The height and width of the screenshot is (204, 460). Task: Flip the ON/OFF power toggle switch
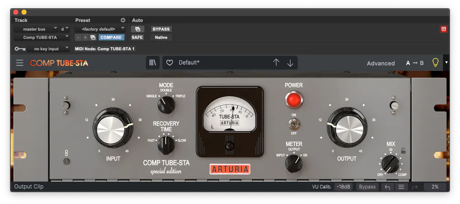coord(294,124)
